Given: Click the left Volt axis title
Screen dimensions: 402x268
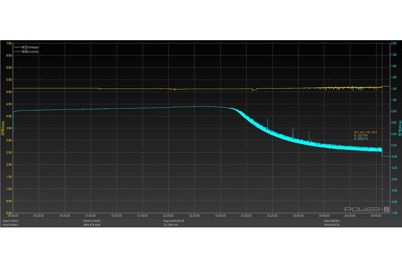Looking at the screenshot, I should click(3, 128).
